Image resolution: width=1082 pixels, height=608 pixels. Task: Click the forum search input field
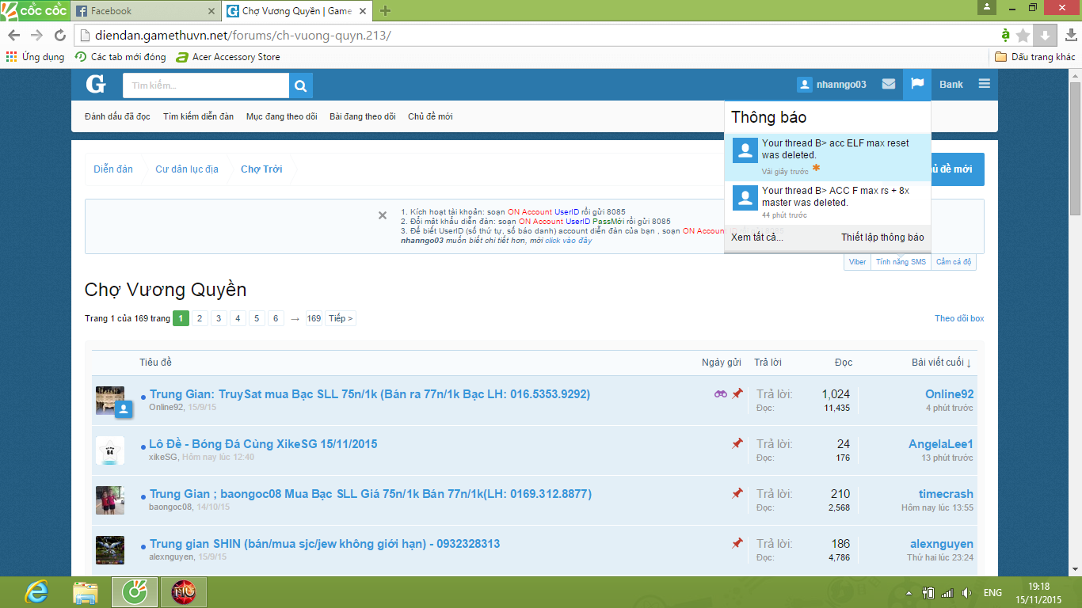(x=206, y=85)
